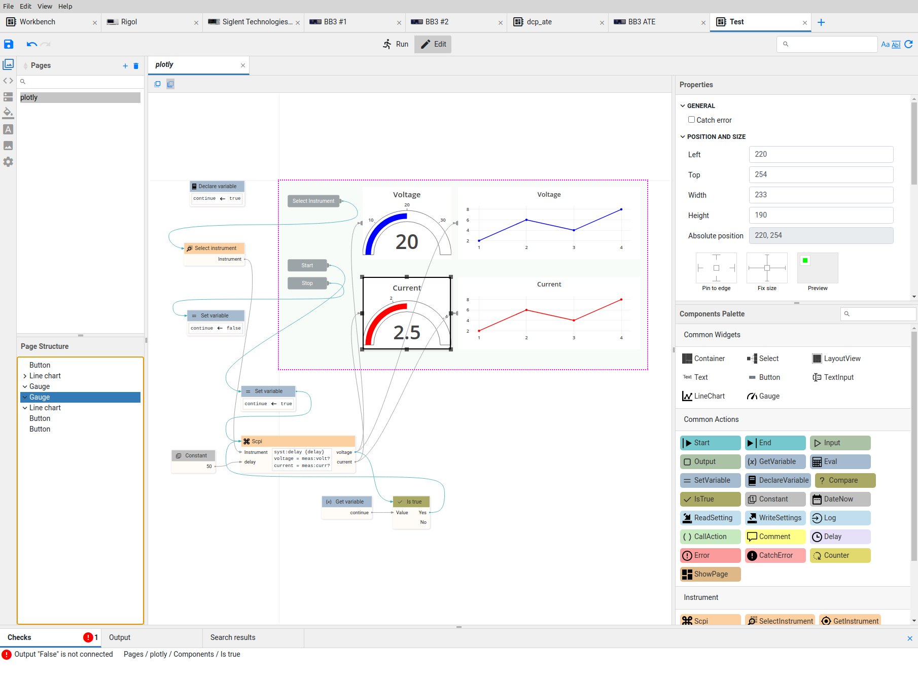Select the Pin to edge option
Screen dimensions: 918x678
(716, 268)
